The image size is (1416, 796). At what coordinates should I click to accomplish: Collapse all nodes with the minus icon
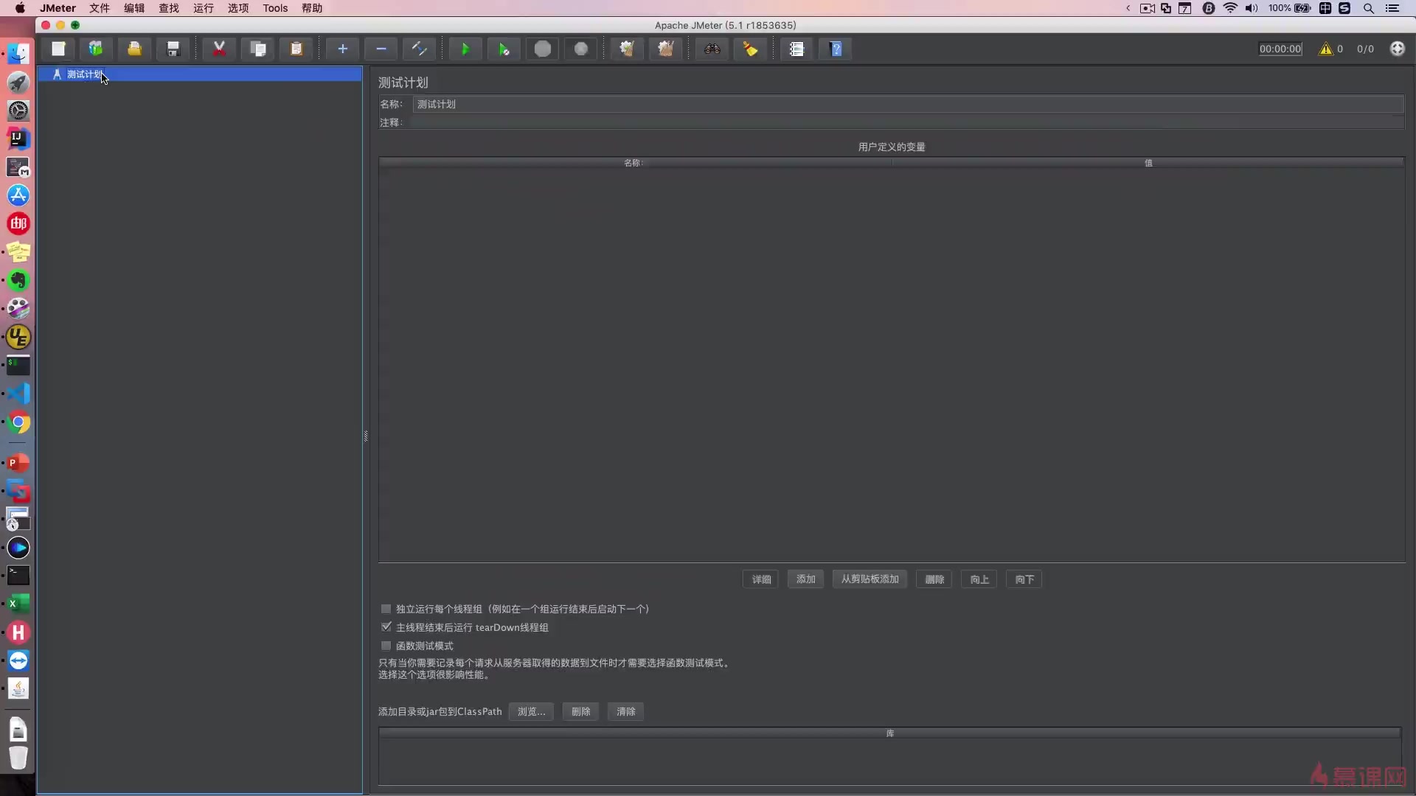click(381, 49)
